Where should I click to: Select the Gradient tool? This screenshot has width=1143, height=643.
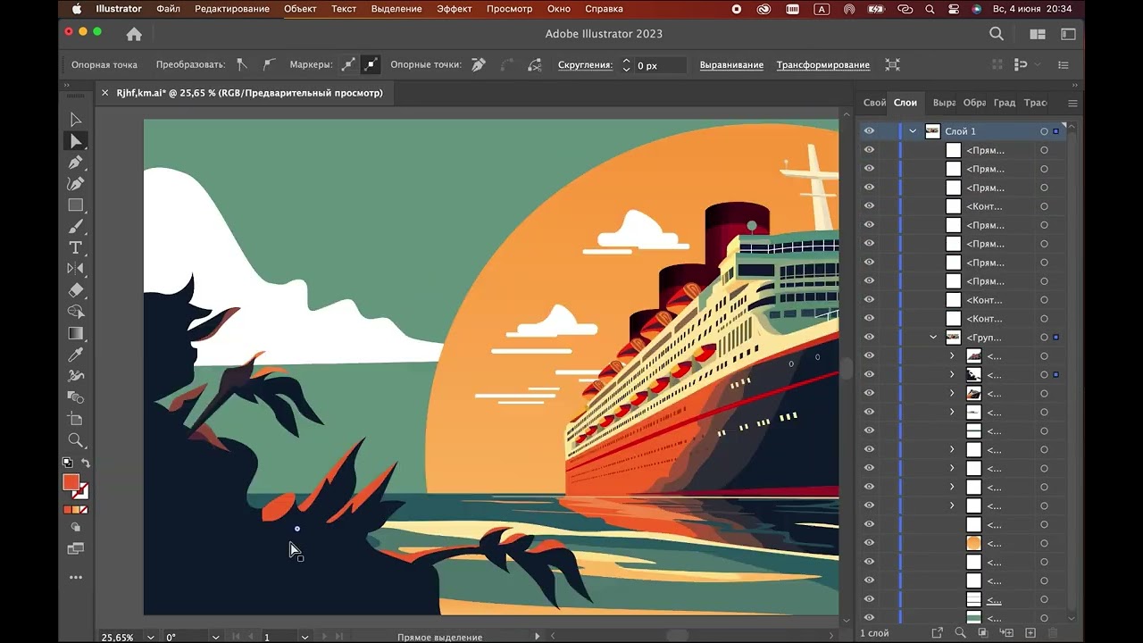click(x=76, y=333)
